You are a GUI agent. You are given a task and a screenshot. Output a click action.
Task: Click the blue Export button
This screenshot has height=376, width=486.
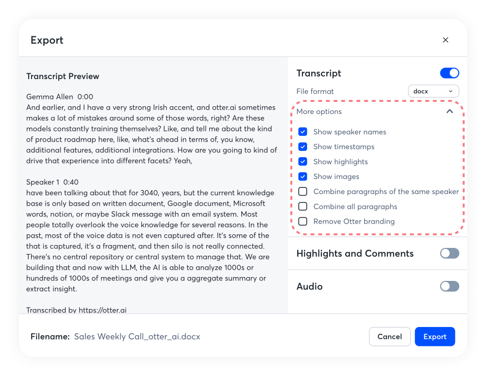(435, 337)
